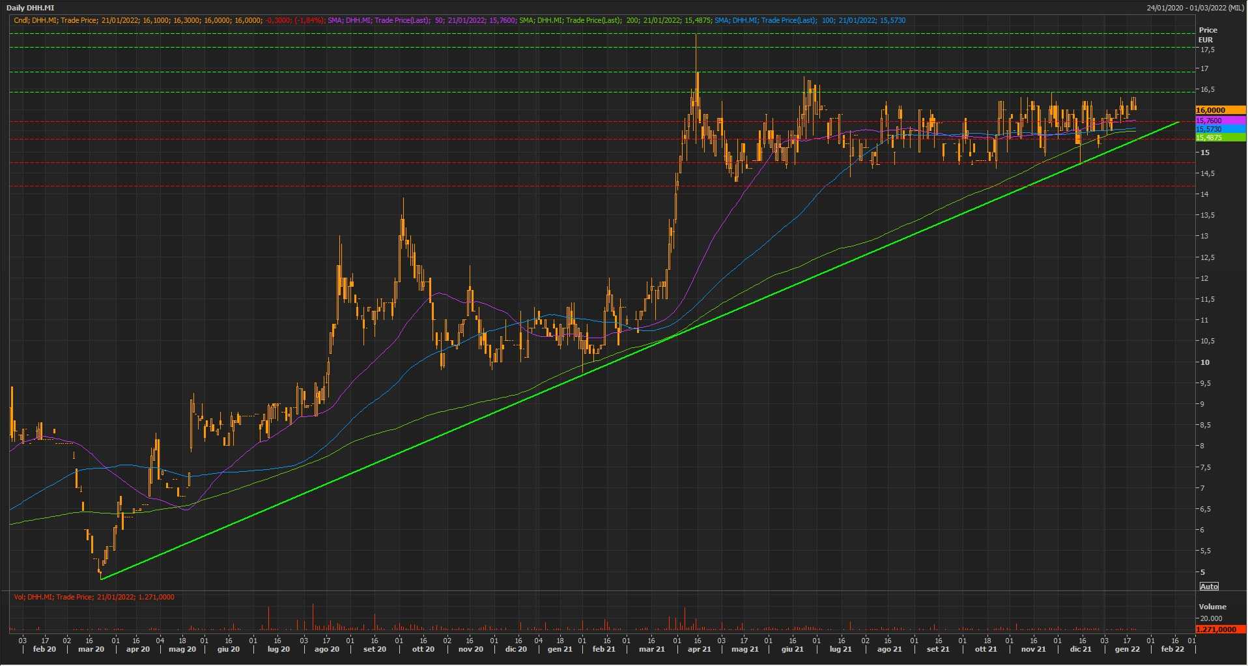Click 'mar 21' on the time axis
The image size is (1248, 666).
click(651, 649)
